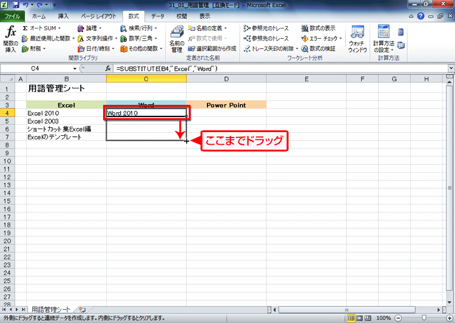The width and height of the screenshot is (455, 323).
Task: Open Math & Trig (数学/三角) functions
Action: 139,38
